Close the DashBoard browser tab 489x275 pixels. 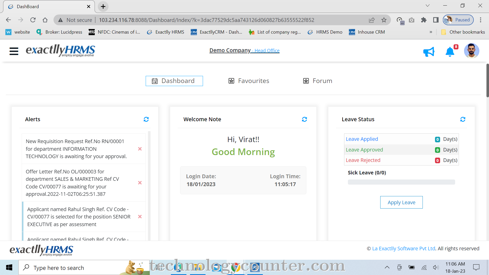click(89, 7)
